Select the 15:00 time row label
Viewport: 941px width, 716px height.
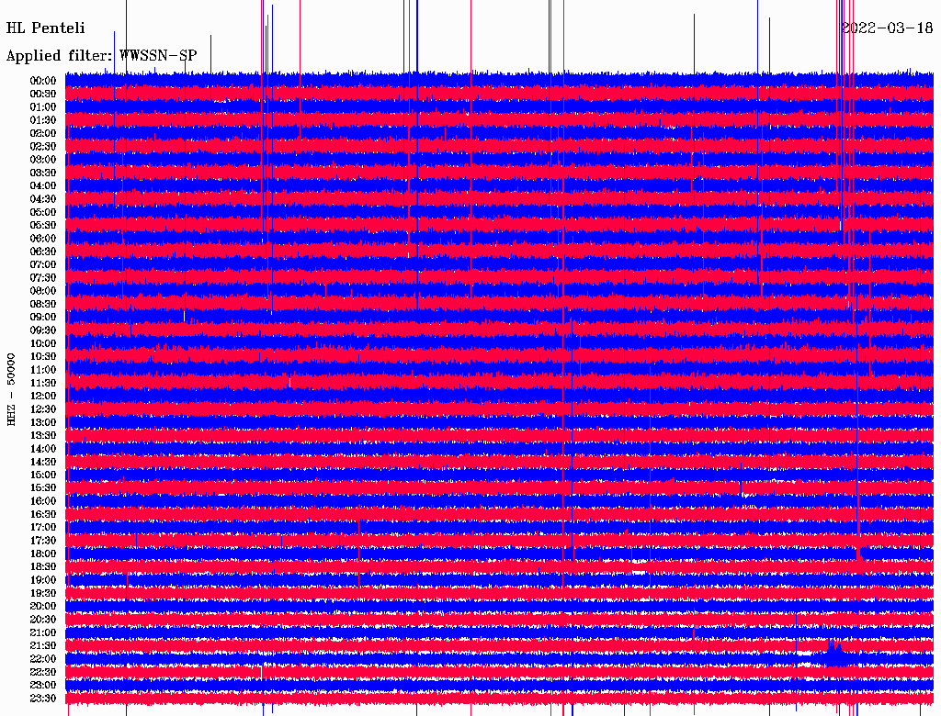43,475
